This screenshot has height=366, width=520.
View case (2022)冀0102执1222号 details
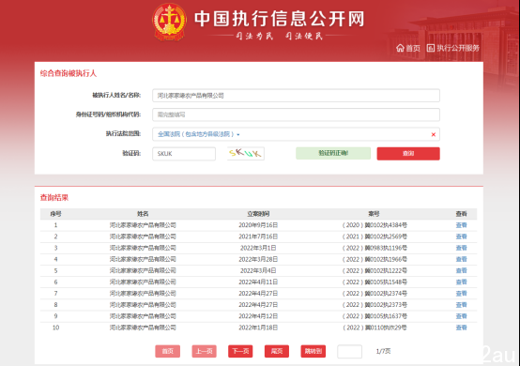[x=461, y=270]
